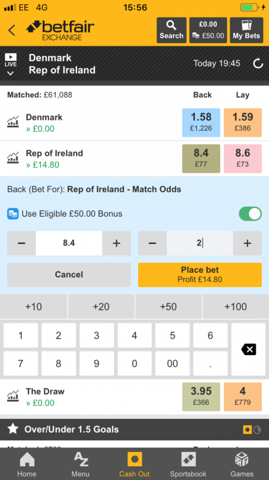Cancel the bet slip
The height and width of the screenshot is (480, 269).
click(69, 275)
